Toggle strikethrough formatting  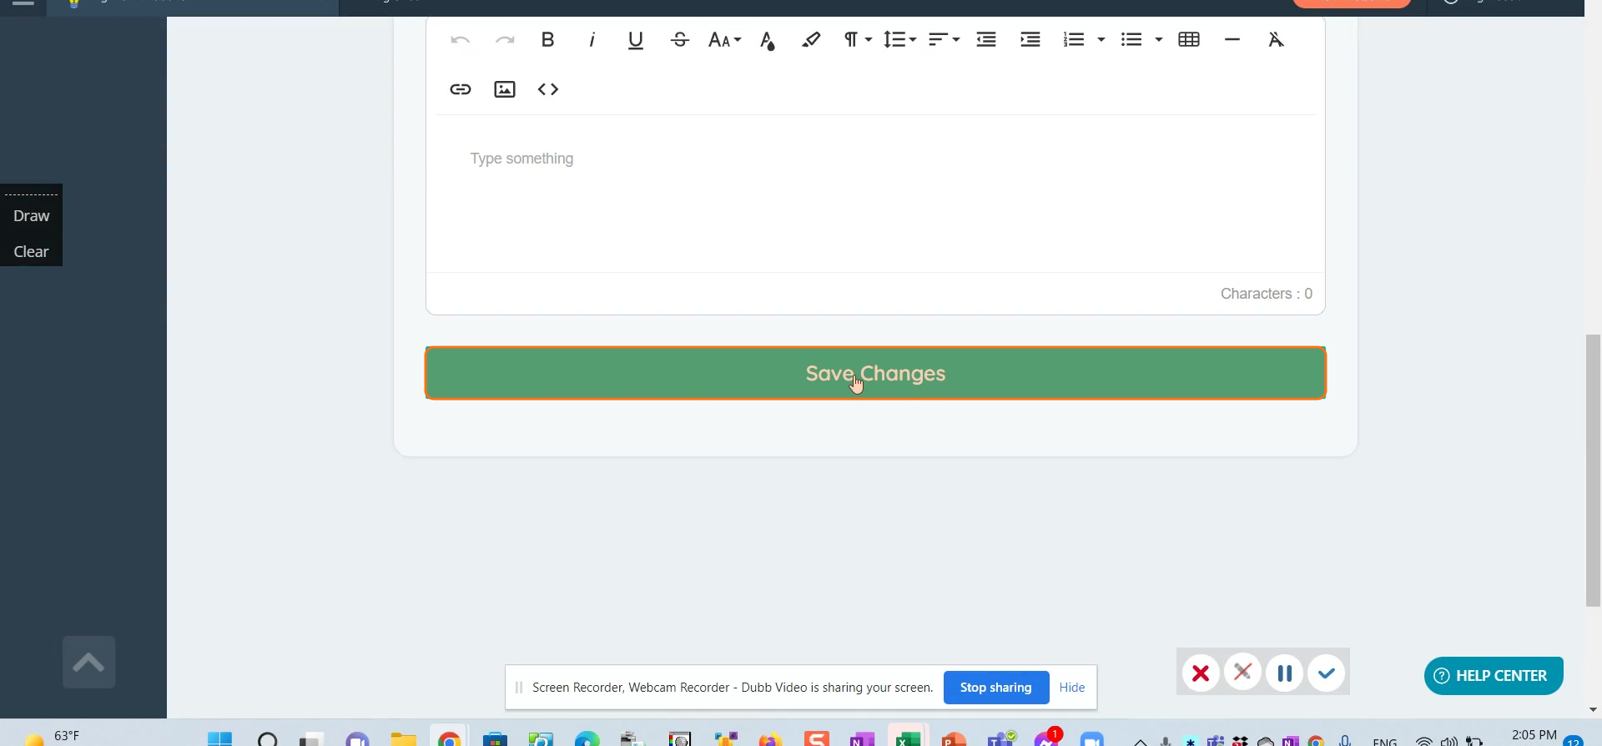pos(680,39)
